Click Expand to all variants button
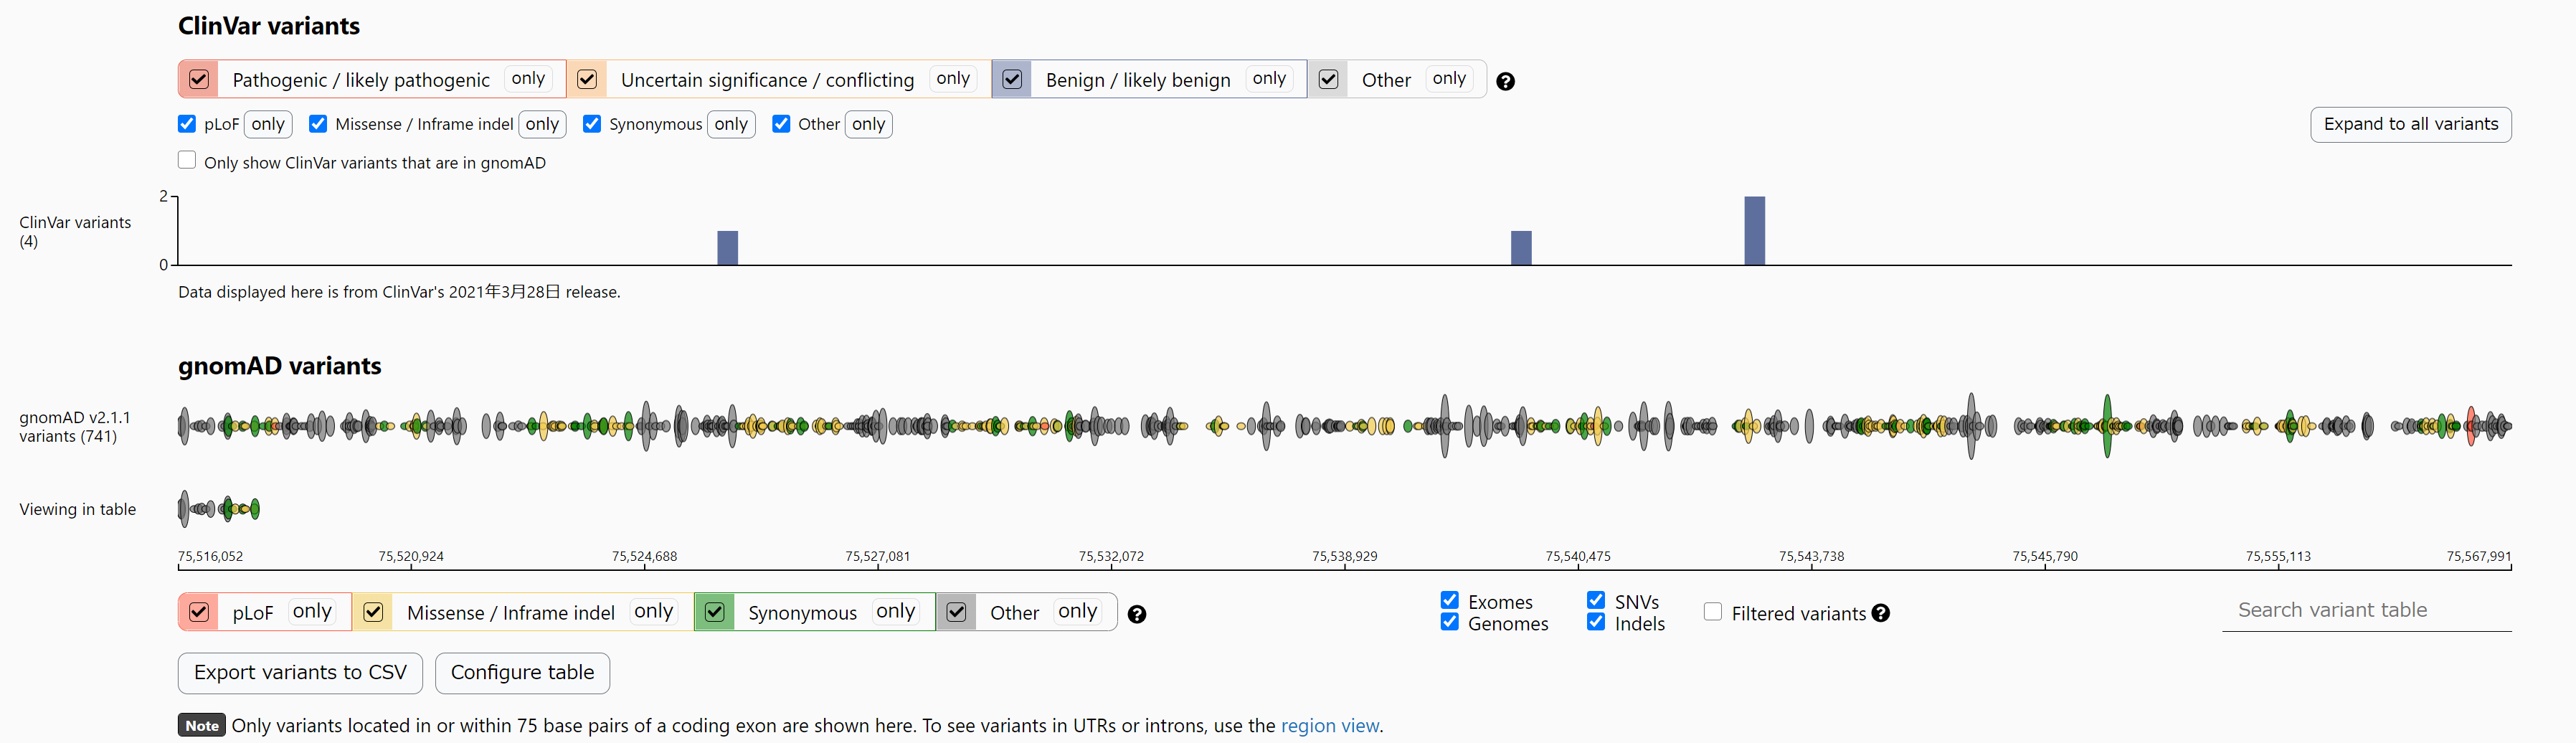This screenshot has width=2576, height=743. (2410, 125)
